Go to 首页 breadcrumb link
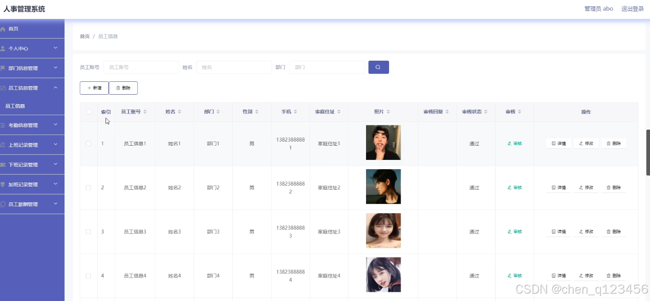The height and width of the screenshot is (301, 650). (x=85, y=36)
